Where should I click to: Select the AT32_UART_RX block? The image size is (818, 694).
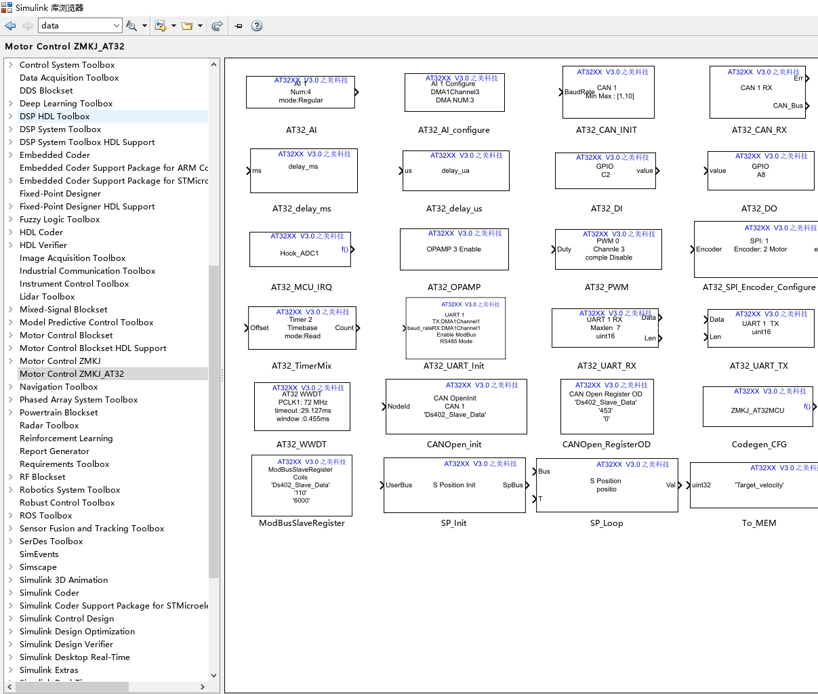[x=607, y=328]
